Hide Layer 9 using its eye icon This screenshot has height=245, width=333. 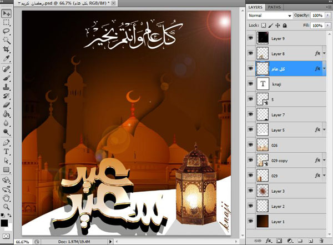pyautogui.click(x=251, y=39)
